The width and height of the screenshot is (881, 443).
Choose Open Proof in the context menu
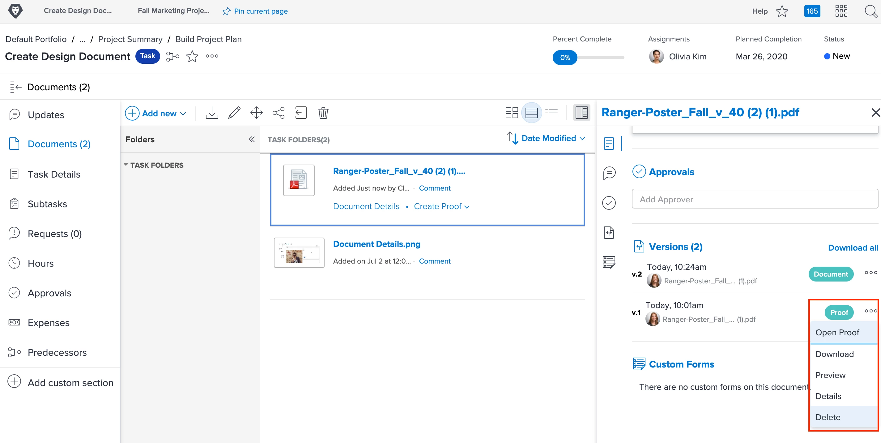pyautogui.click(x=837, y=333)
